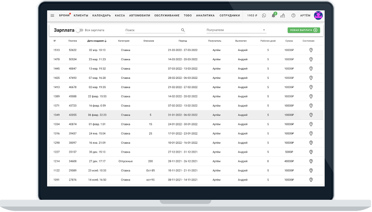This screenshot has width=372, height=212.
Task: Click the amount '40000₽'
Action: coord(289,161)
